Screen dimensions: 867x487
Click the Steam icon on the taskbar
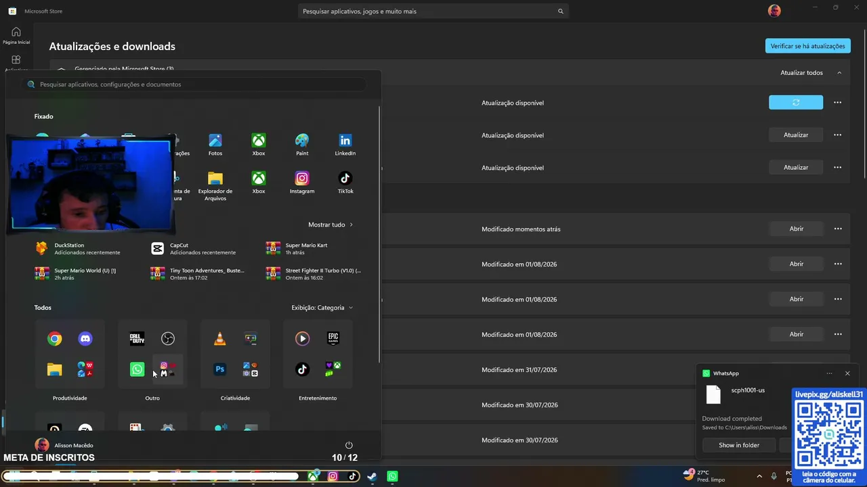(373, 476)
